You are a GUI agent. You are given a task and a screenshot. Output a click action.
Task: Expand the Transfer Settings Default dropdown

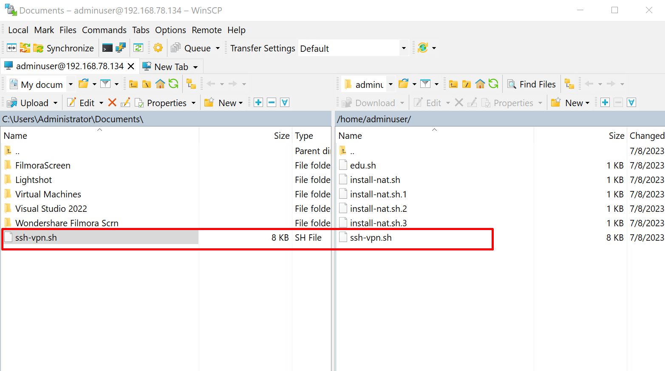pos(403,48)
